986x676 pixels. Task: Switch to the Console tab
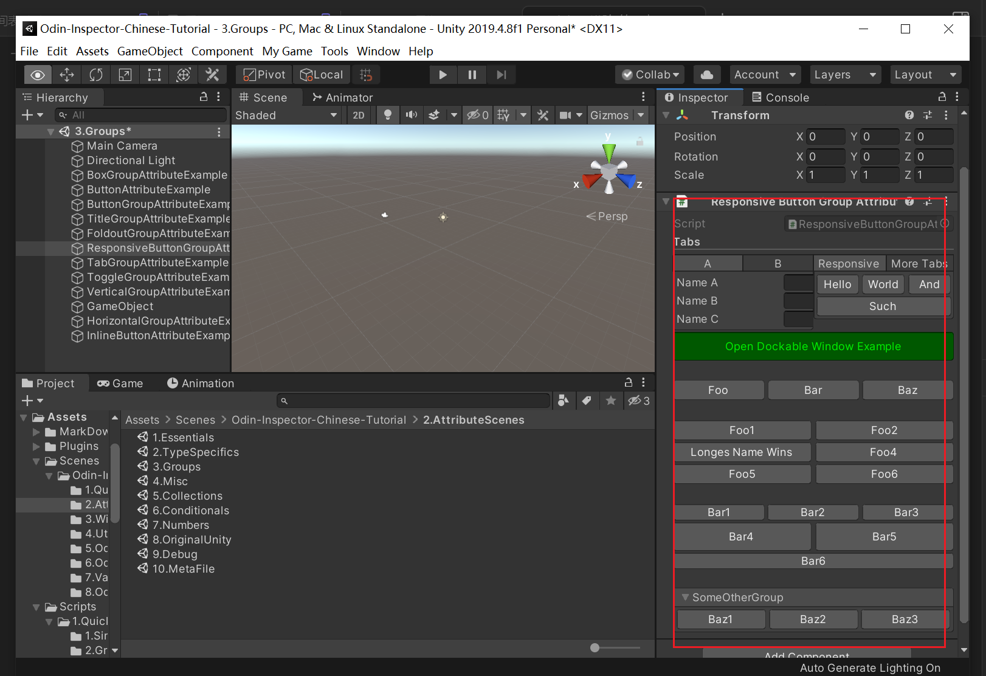click(781, 97)
